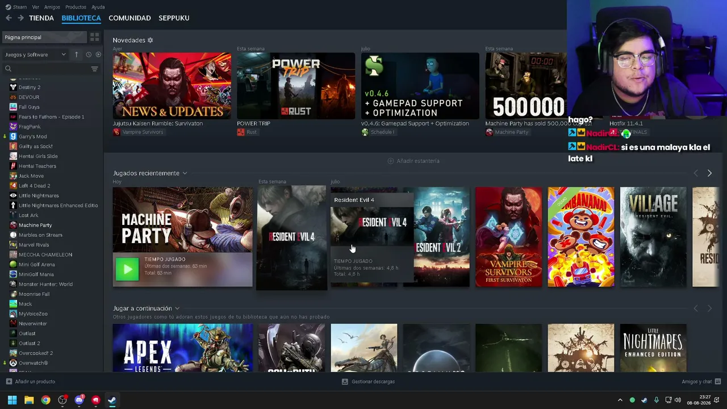Click the Left 4 Dead 2 icon

13,186
